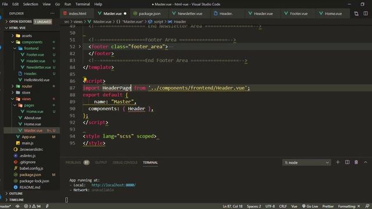Screen dimensions: 372x209
Task: Open the File menu
Action: [x=5, y=4]
